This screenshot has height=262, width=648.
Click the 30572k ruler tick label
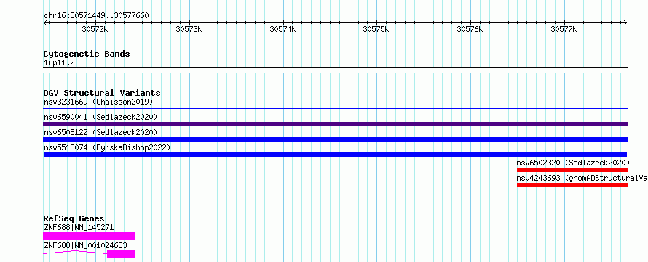pyautogui.click(x=95, y=29)
